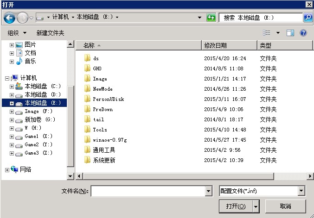Click the 取消 button

[x=285, y=206]
